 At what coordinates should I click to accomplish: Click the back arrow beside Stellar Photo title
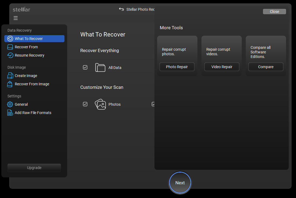pos(121,9)
